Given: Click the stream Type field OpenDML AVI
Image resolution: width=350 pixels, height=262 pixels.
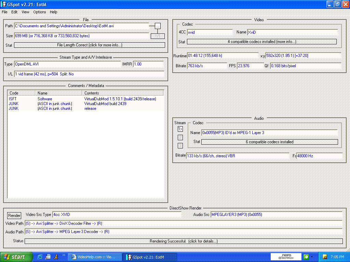Looking at the screenshot, I should (67, 64).
